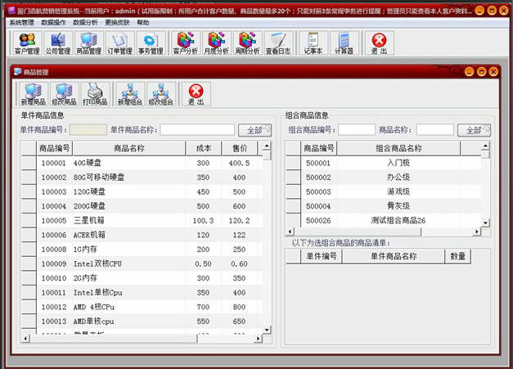Click 退出 in the 商品管理 window toolbar
The height and width of the screenshot is (369, 513).
[x=196, y=94]
